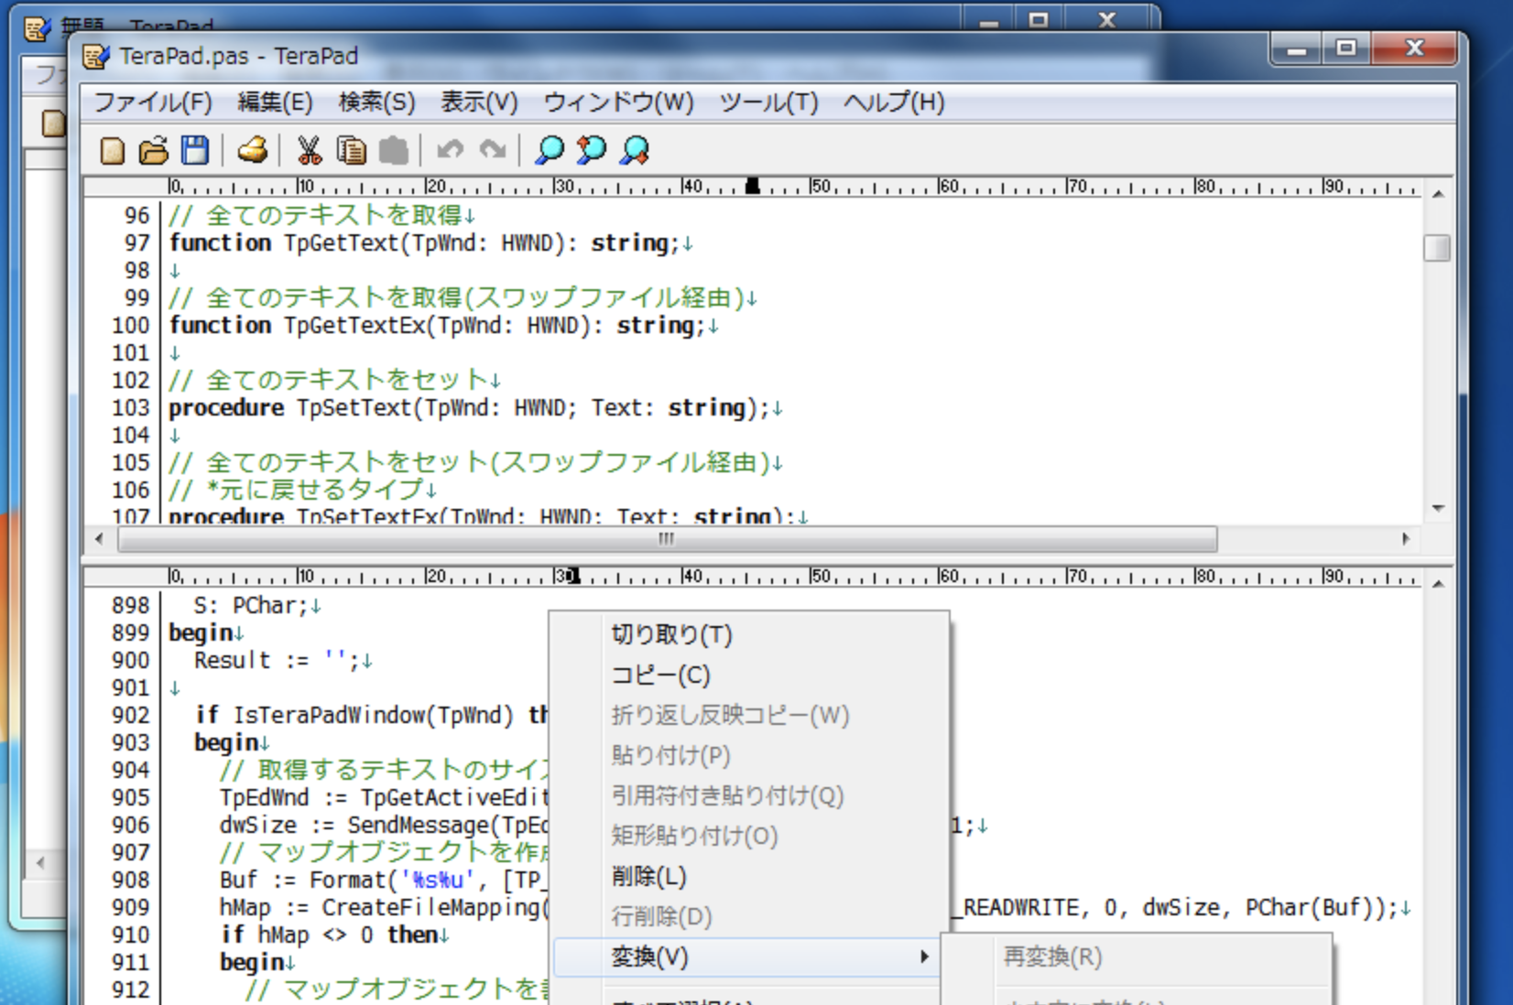
Task: Click line number 903 in lower pane
Action: point(131,742)
